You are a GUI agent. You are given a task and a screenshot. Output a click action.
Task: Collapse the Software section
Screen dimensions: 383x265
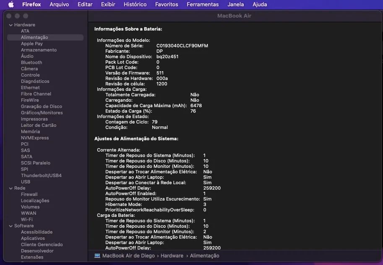(11, 226)
